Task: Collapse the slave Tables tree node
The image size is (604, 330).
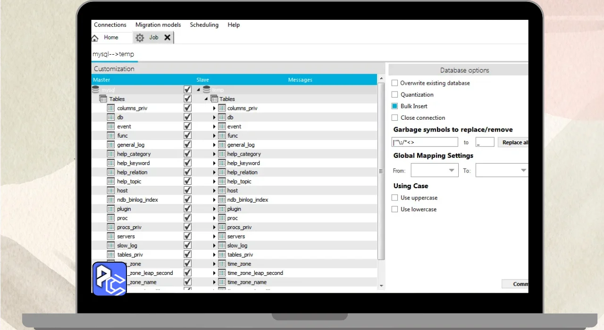Action: [x=206, y=99]
